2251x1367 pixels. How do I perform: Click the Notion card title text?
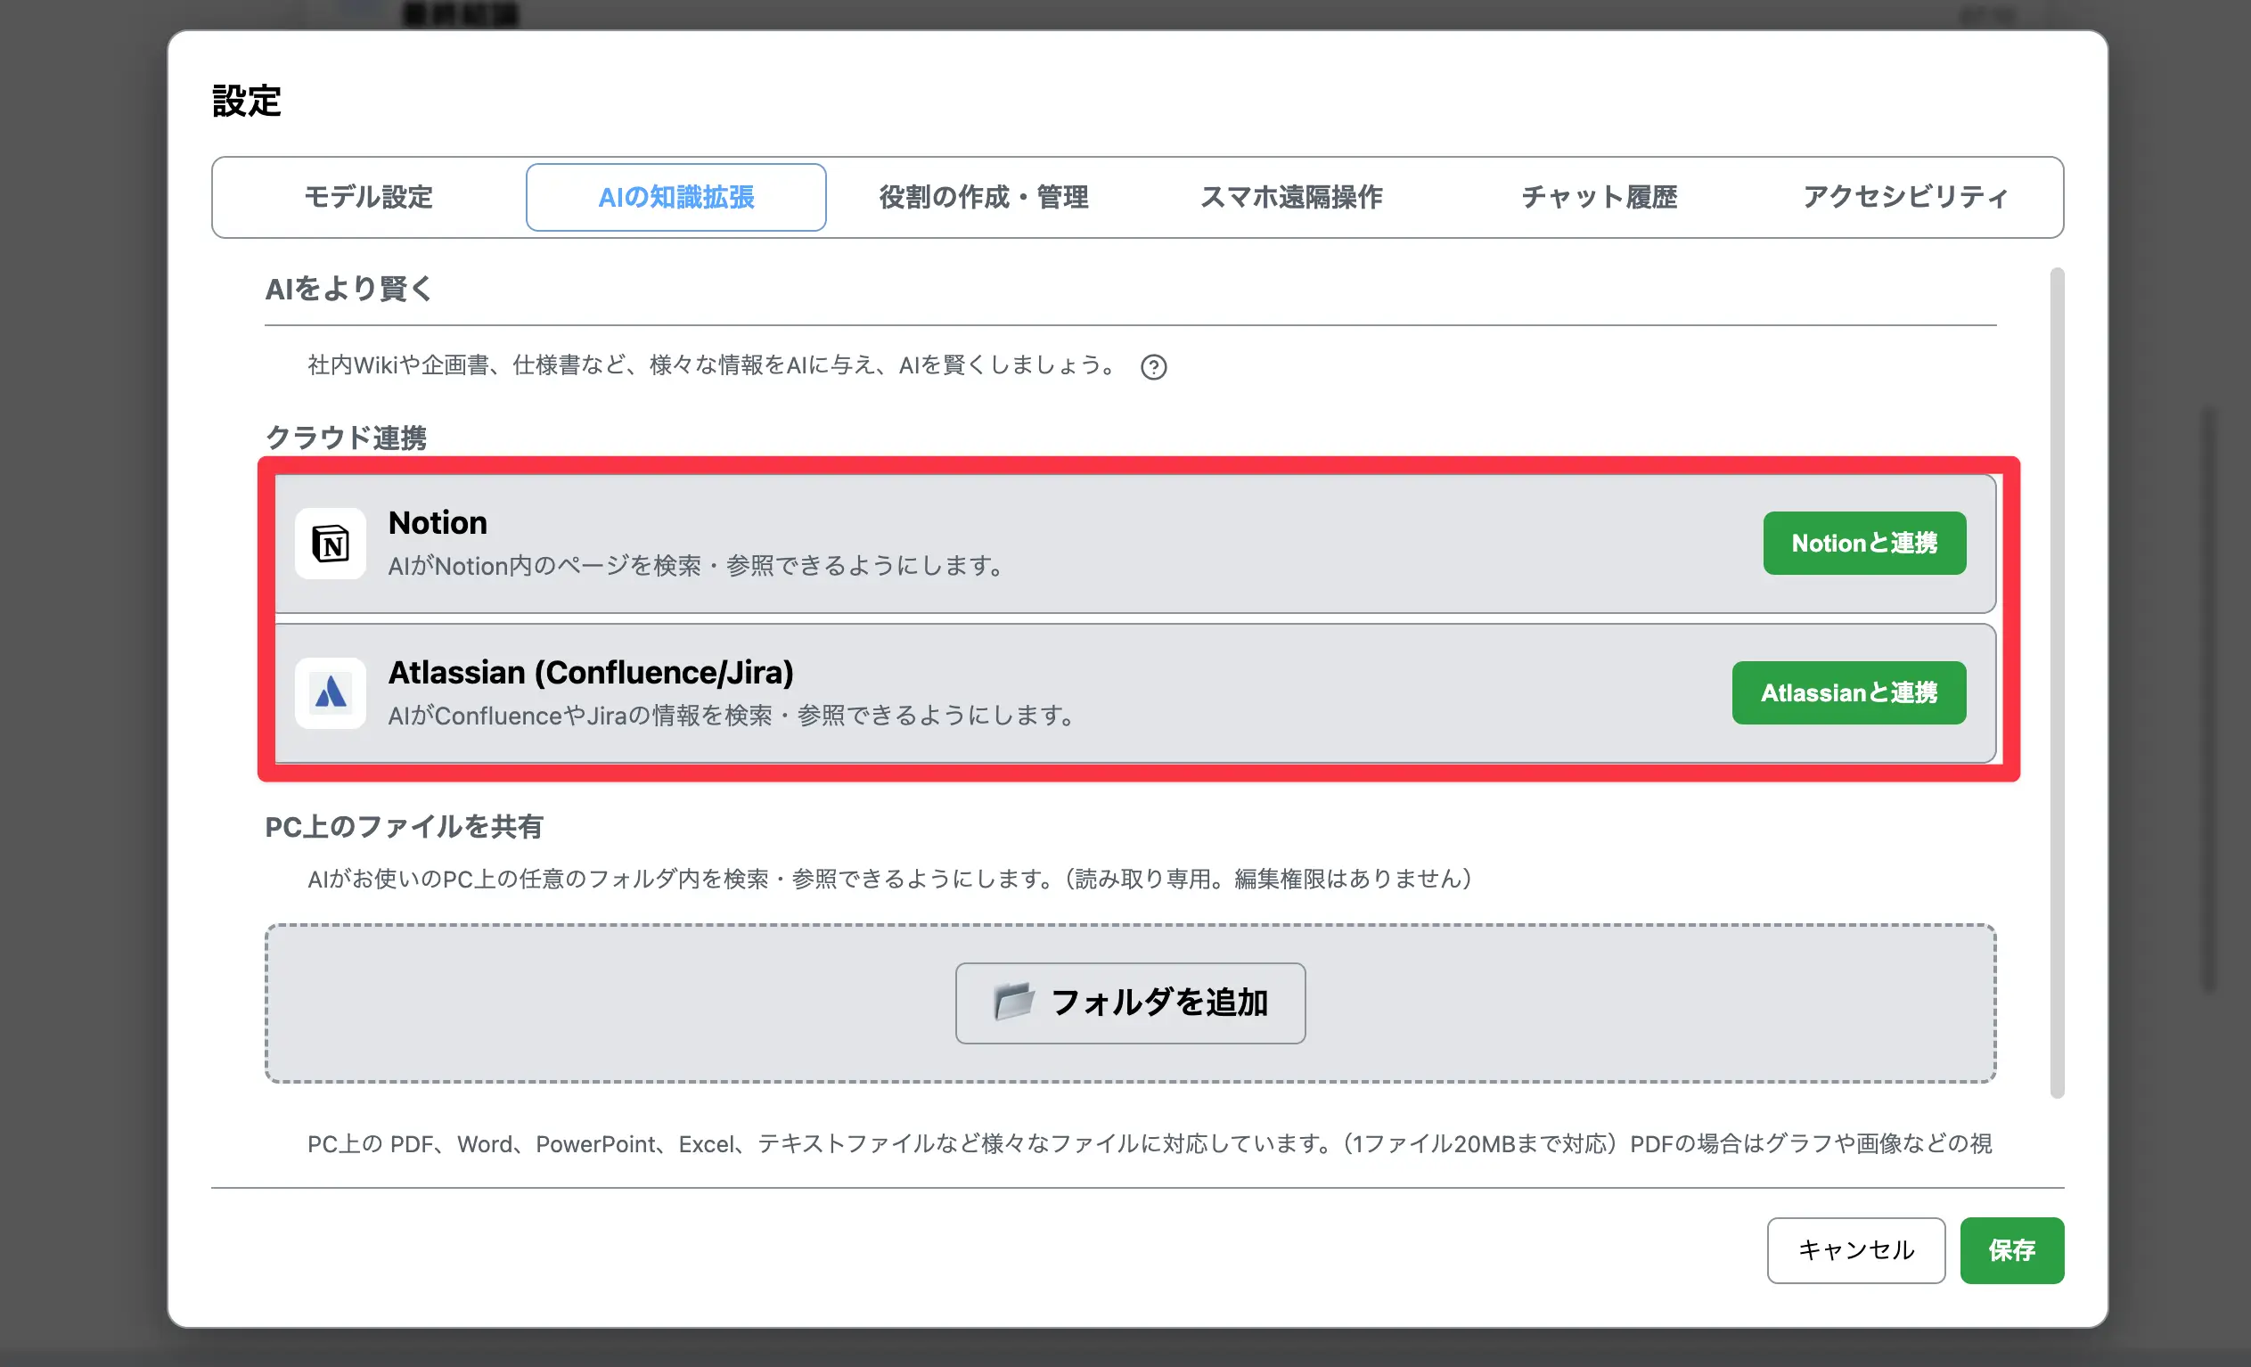[x=438, y=523]
